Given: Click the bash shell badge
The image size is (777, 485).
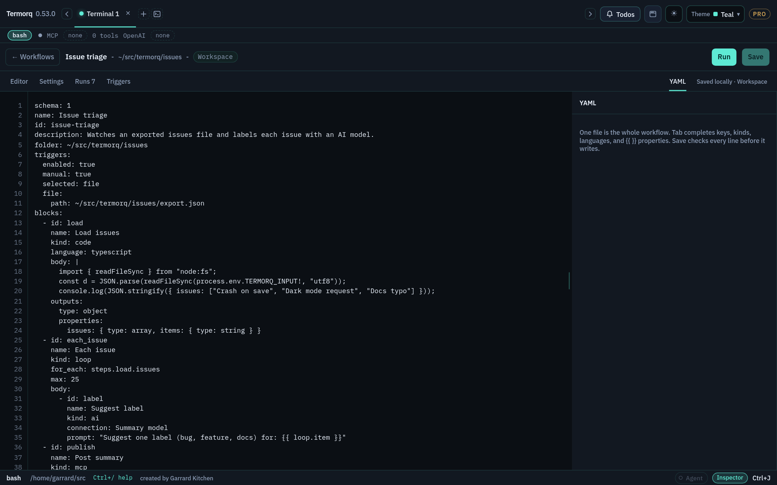Looking at the screenshot, I should click(x=20, y=35).
